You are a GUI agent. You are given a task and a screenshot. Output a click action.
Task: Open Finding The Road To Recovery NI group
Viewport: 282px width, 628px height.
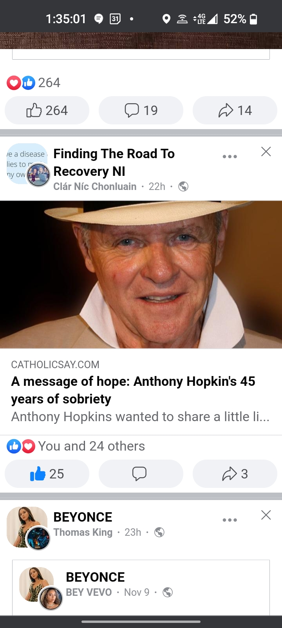point(114,162)
